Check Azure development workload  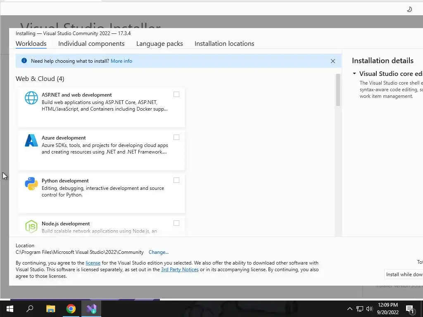[176, 137]
